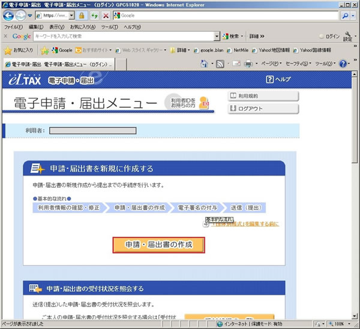Click the ログアウト button
The width and height of the screenshot is (360, 329).
click(x=263, y=108)
